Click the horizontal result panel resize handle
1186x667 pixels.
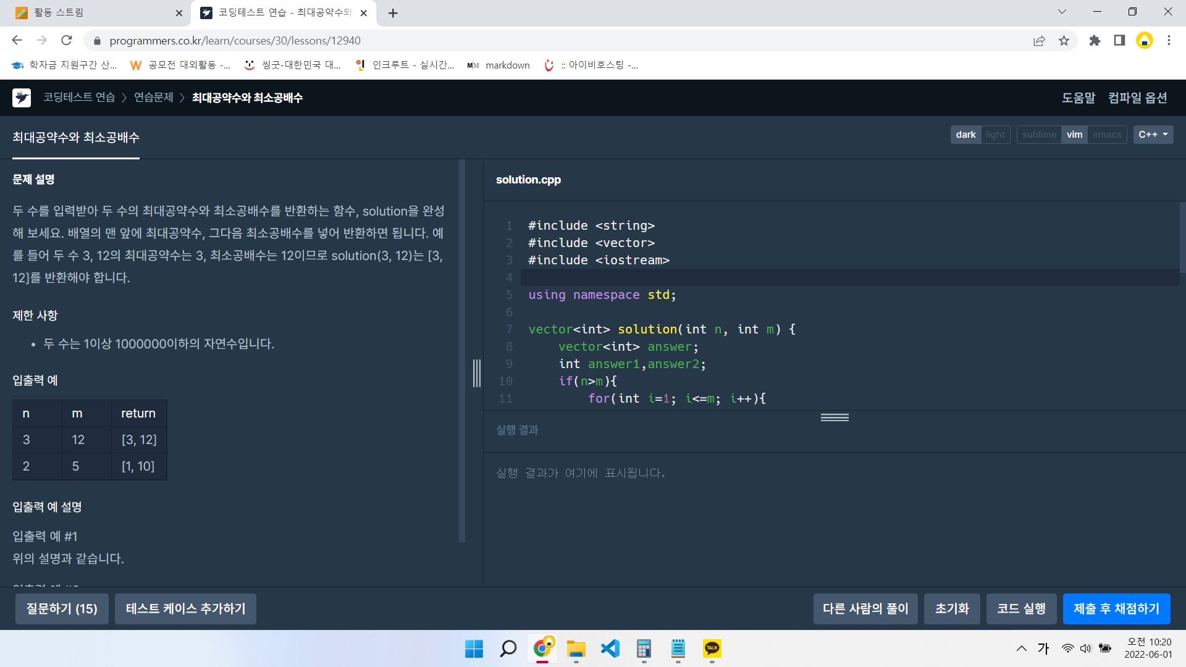pyautogui.click(x=835, y=417)
